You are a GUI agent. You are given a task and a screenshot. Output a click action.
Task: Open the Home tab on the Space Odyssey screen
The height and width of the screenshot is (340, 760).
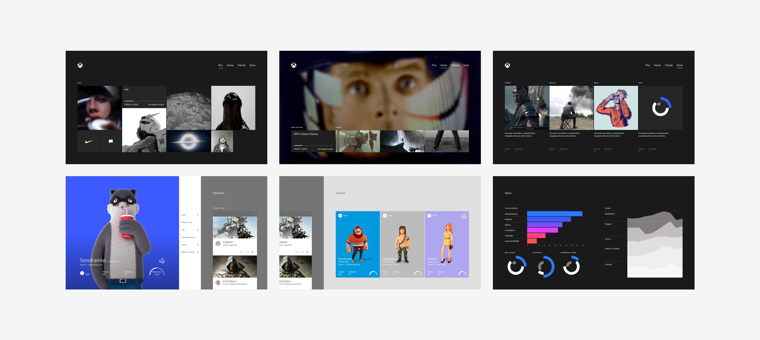click(x=444, y=65)
